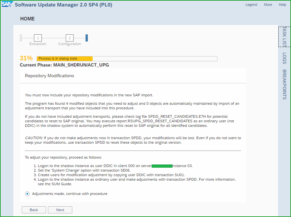Click 'Current Phase: MAIN_SHDRUN/ACT_UPG' text
Image resolution: width=291 pixels, height=217 pixels.
click(x=64, y=65)
